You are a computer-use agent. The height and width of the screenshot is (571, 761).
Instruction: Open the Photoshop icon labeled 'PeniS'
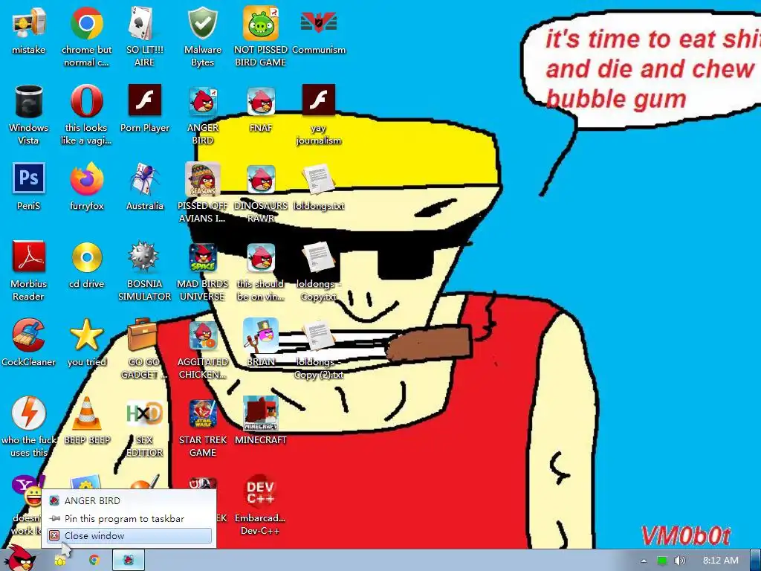pos(29,187)
